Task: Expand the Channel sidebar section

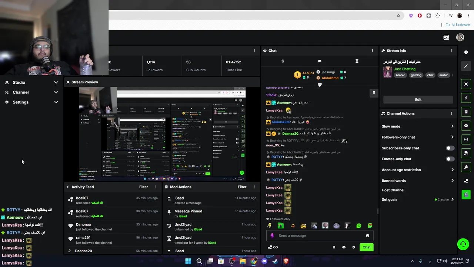Action: tap(31, 92)
